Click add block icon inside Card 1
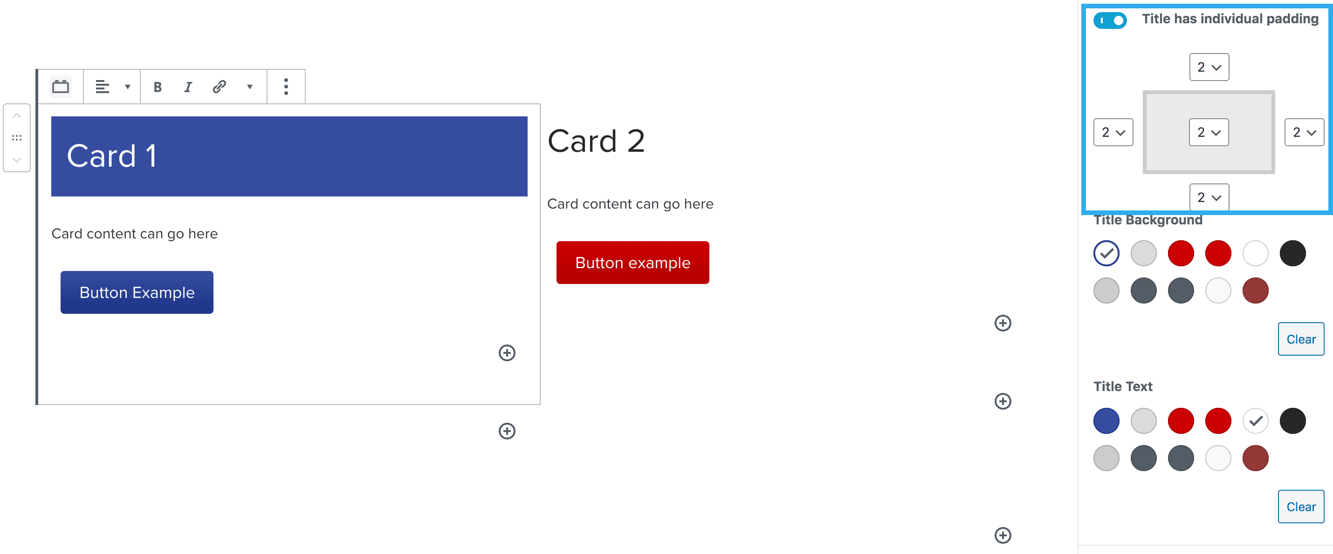Viewport: 1333px width, 554px height. pyautogui.click(x=507, y=353)
